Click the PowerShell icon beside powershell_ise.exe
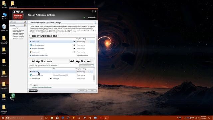Image resolution: width=213 pixels, height=120 pixels. pos(31,75)
